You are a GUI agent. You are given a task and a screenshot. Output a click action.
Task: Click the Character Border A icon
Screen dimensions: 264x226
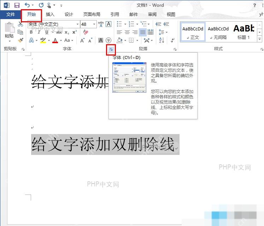coord(108,24)
